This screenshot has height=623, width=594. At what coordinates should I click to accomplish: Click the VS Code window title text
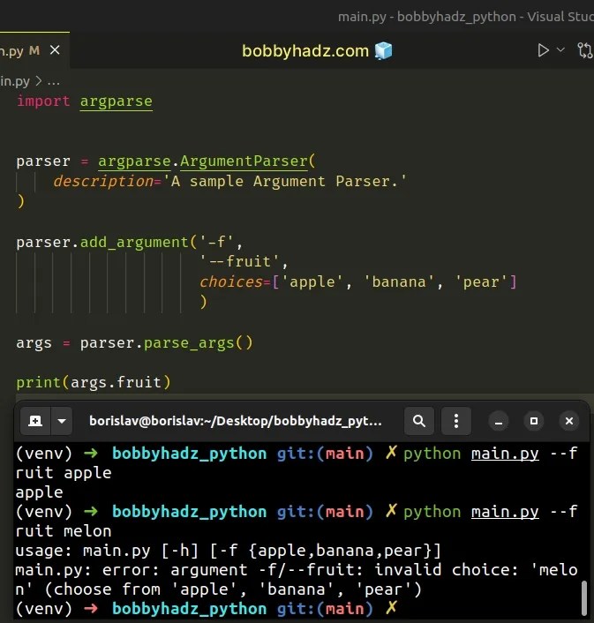466,17
